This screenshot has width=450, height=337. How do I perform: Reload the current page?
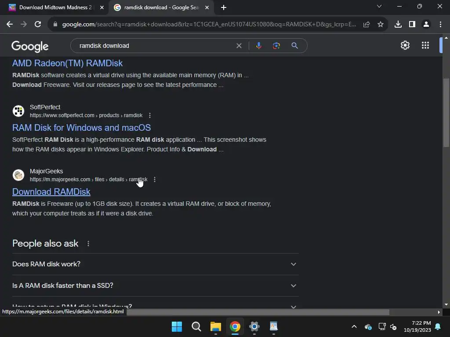(38, 25)
